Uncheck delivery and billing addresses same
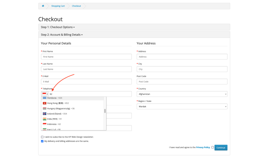The height and width of the screenshot is (156, 267). click(42, 141)
